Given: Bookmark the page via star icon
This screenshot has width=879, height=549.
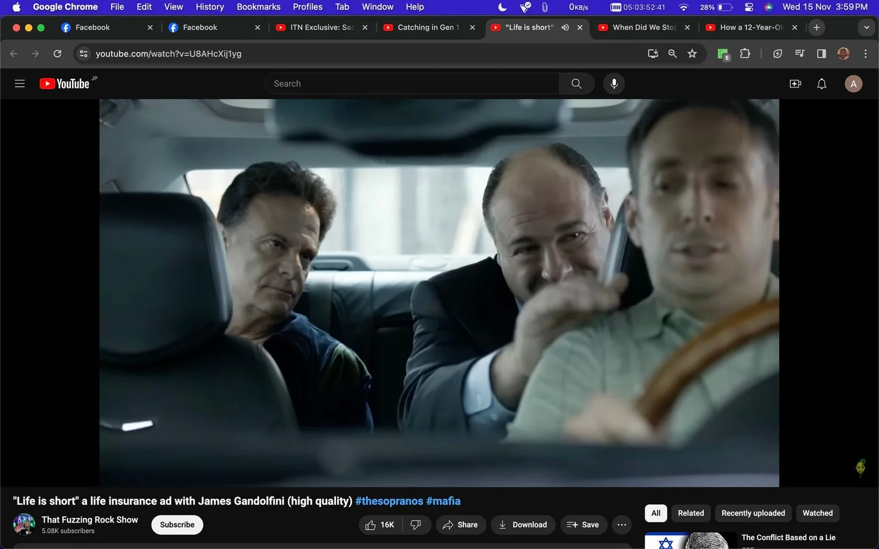Looking at the screenshot, I should click(x=692, y=53).
